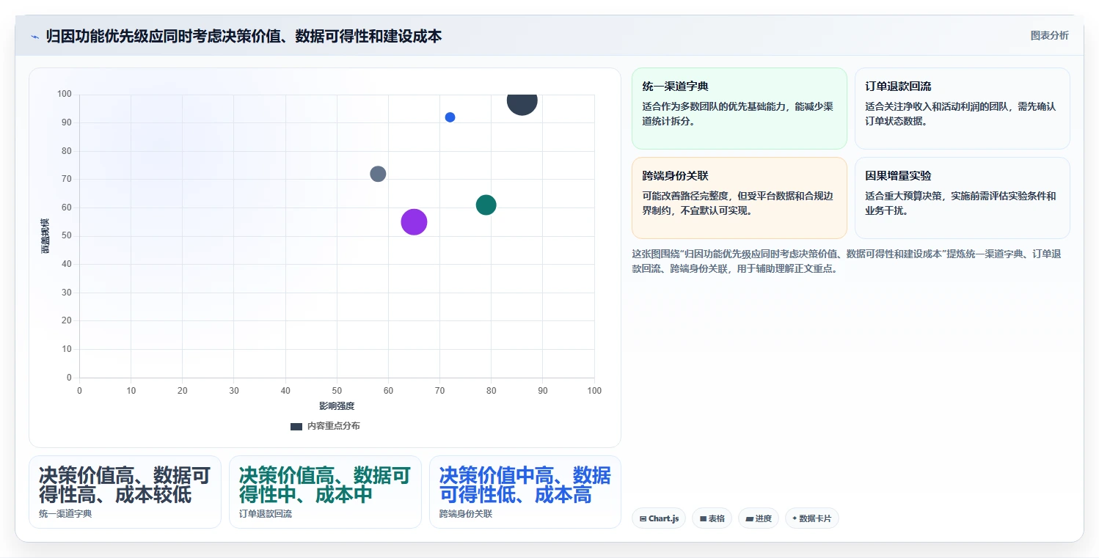Screen dimensions: 1099x558
Task: Open the 统一渠道字典 green card
Action: click(739, 109)
